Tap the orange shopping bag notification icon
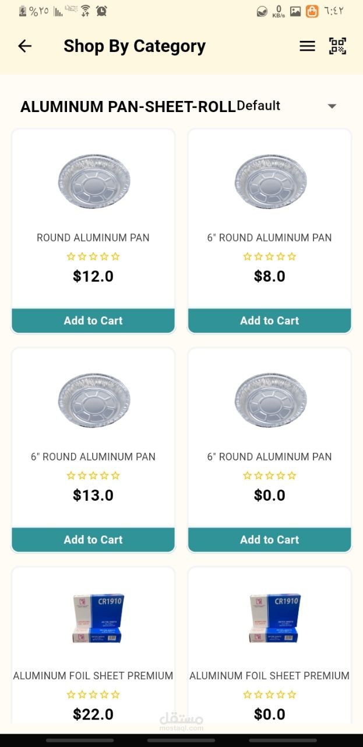 (x=312, y=11)
